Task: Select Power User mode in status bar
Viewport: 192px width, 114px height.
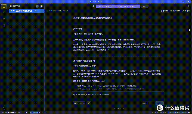Action: [x=34, y=113]
